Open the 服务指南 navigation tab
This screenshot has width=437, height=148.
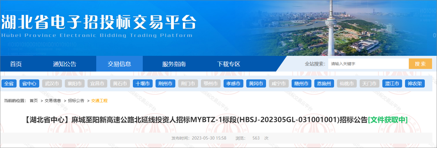coord(174,64)
